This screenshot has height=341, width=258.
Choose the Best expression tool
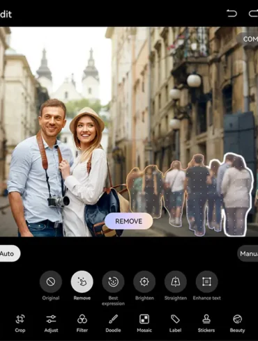(113, 282)
